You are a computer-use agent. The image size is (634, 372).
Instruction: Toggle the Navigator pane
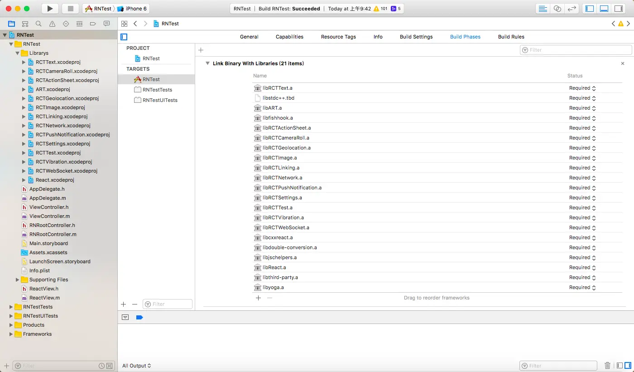coord(590,9)
